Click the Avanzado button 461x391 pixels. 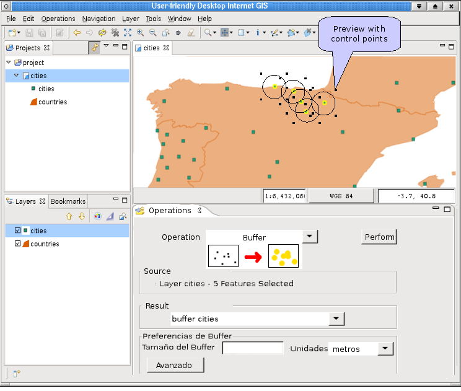(175, 365)
